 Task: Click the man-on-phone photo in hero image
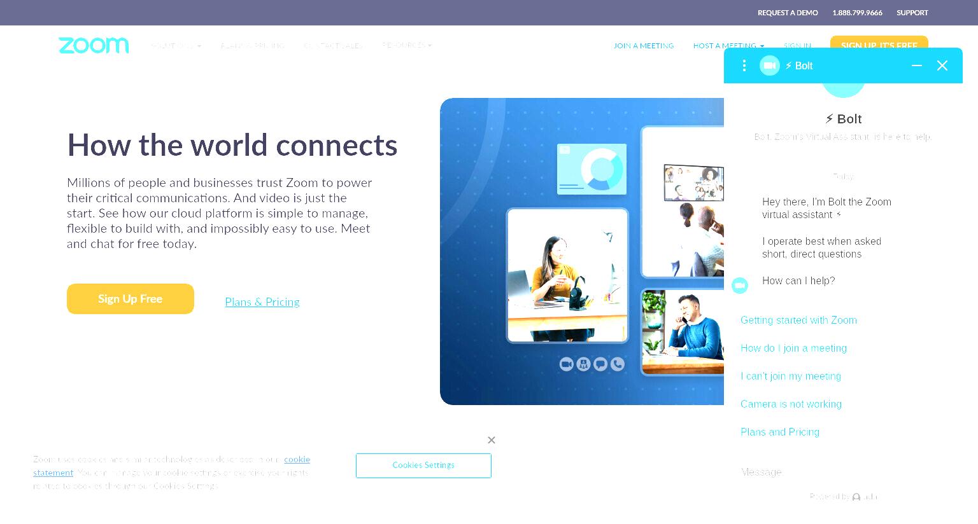pos(683,332)
